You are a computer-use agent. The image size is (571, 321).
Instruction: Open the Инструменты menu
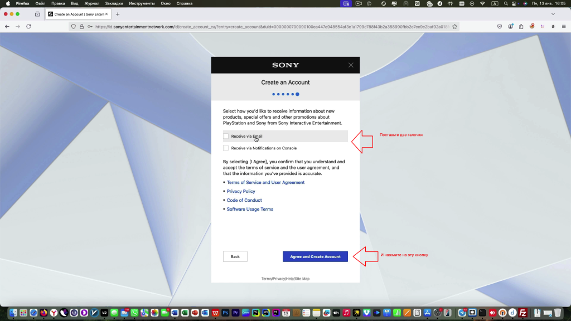tap(141, 3)
